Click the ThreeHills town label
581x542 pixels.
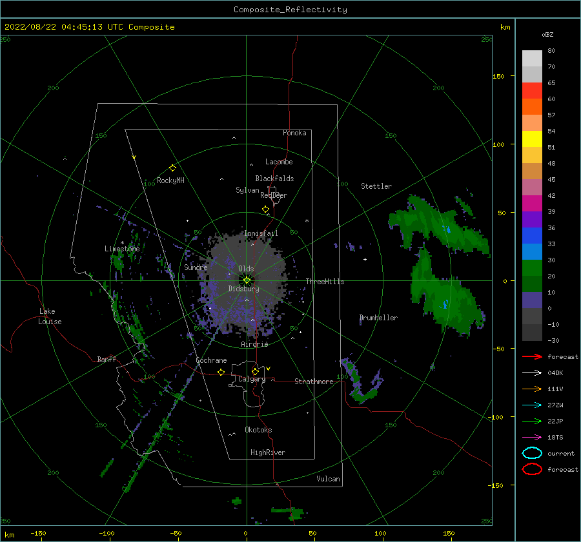coord(325,282)
